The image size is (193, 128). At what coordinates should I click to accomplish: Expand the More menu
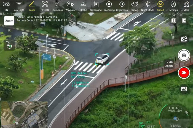coord(186,6)
